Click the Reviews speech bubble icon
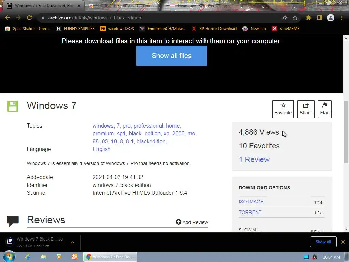The image size is (349, 262). pos(13,221)
